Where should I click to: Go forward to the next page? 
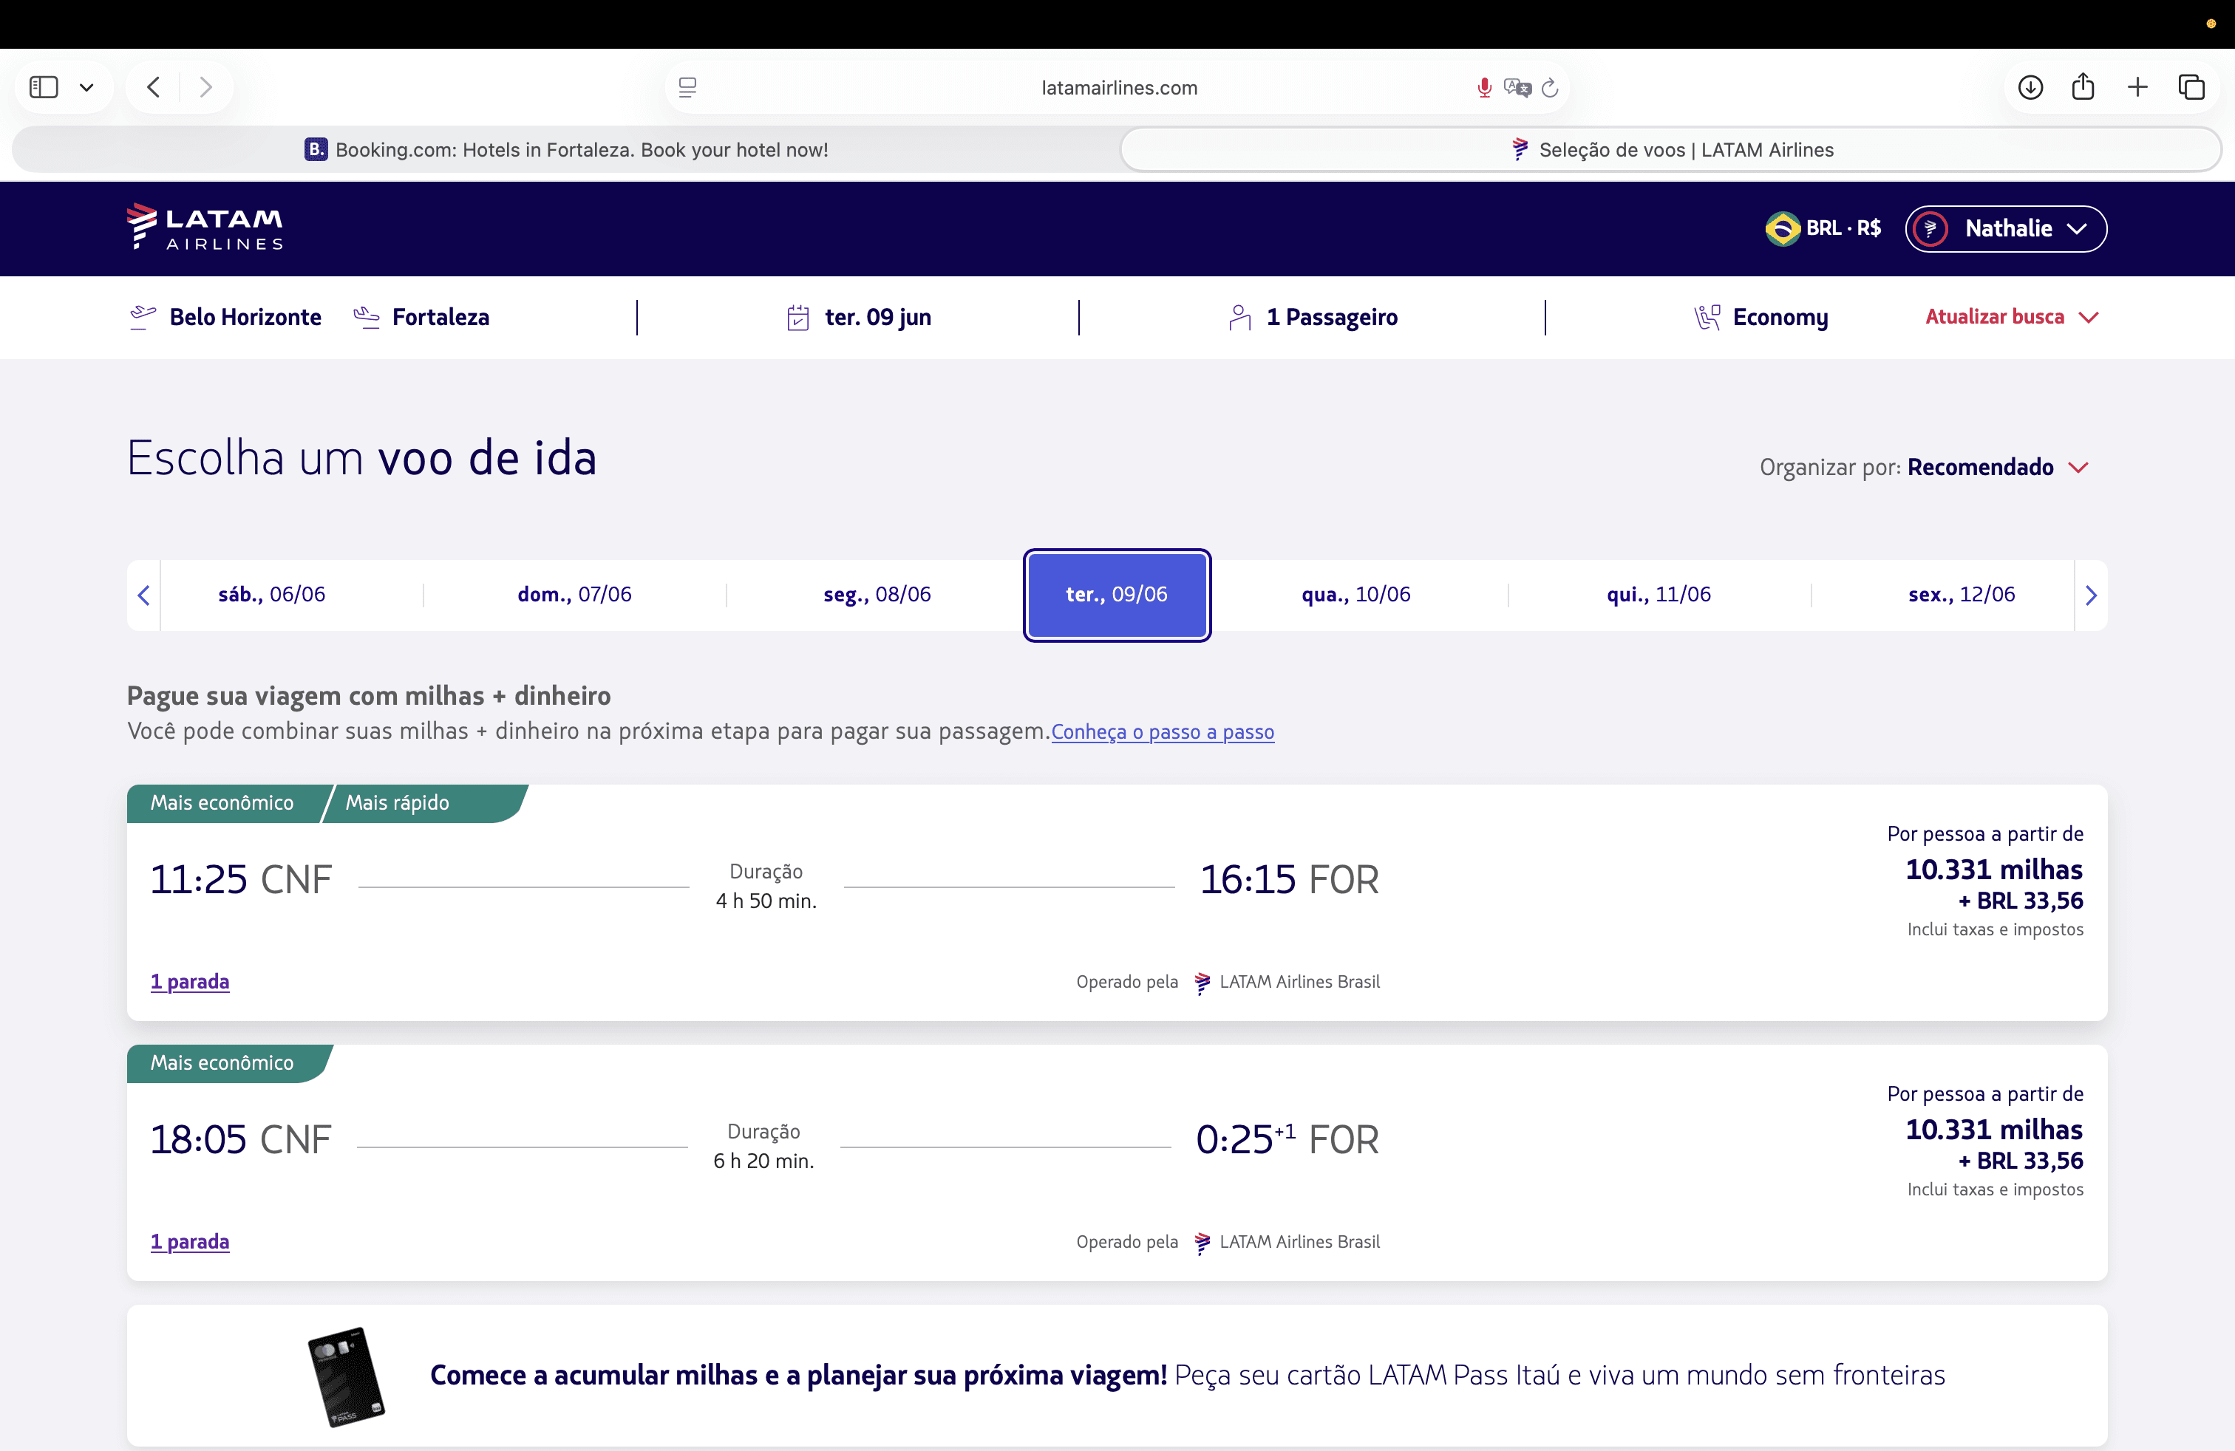coord(205,87)
